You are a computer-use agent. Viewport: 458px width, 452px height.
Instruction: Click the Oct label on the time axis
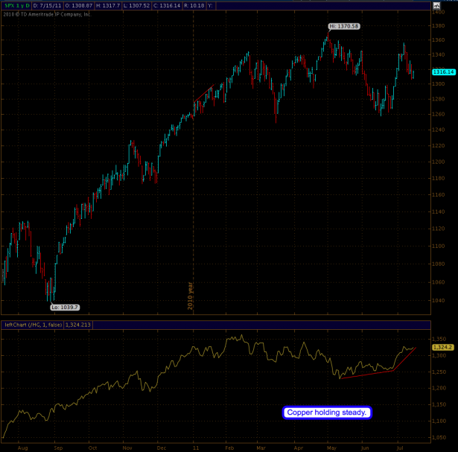coord(92,448)
